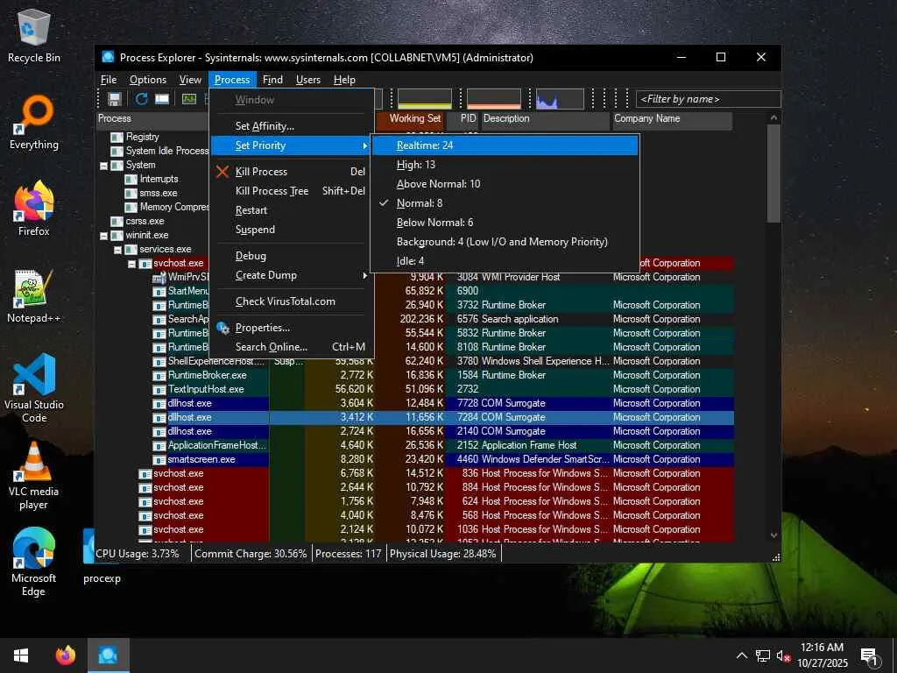Screen dimensions: 897x673
Task: Expand the Create Dump submenu
Action: point(292,275)
